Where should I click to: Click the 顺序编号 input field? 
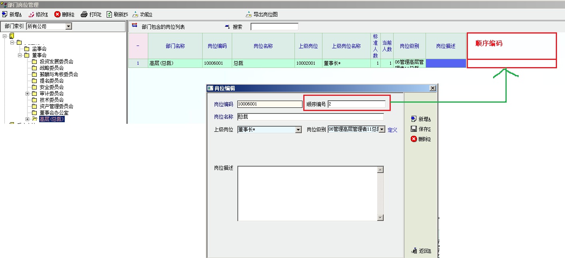356,104
